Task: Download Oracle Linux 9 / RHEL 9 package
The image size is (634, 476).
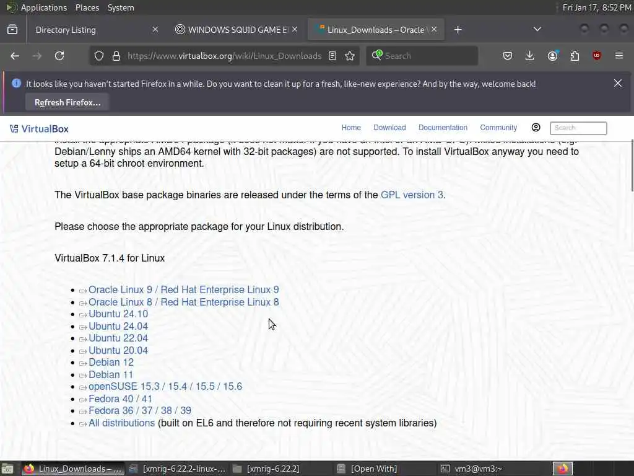Action: 183,290
